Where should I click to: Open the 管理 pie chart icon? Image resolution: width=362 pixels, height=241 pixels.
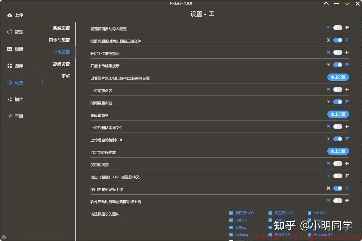click(10, 32)
